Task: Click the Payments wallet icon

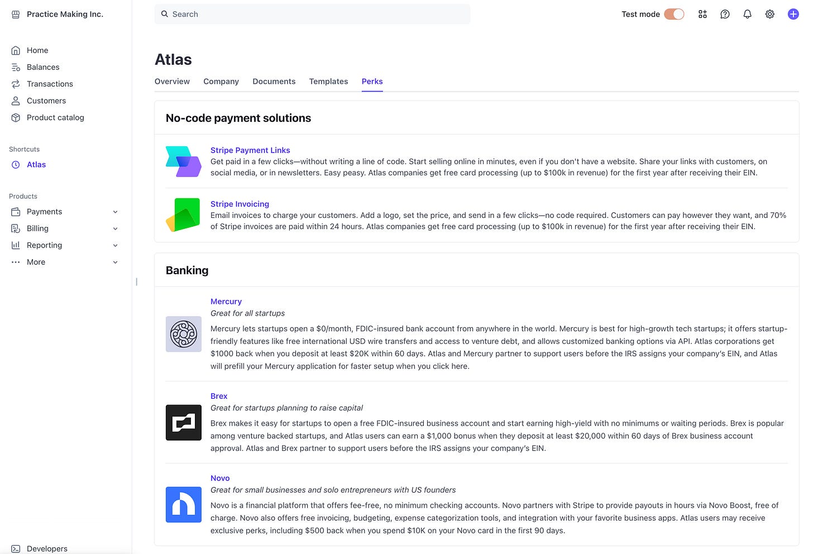Action: (x=16, y=212)
